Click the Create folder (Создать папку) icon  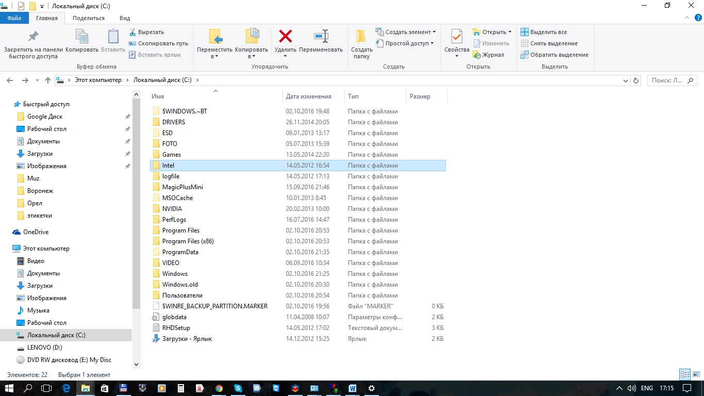361,37
